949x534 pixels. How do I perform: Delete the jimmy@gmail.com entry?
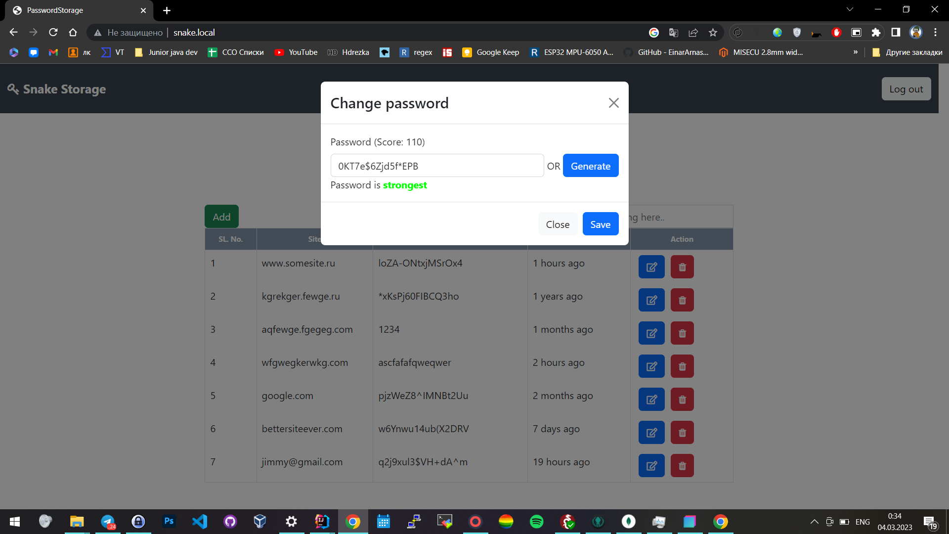click(x=682, y=466)
